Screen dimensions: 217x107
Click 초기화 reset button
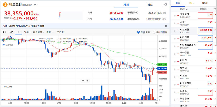[60, 32]
